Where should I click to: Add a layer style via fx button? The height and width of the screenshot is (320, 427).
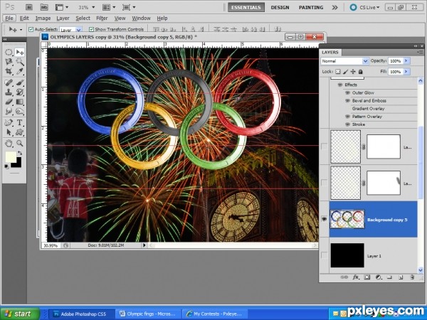(356, 277)
